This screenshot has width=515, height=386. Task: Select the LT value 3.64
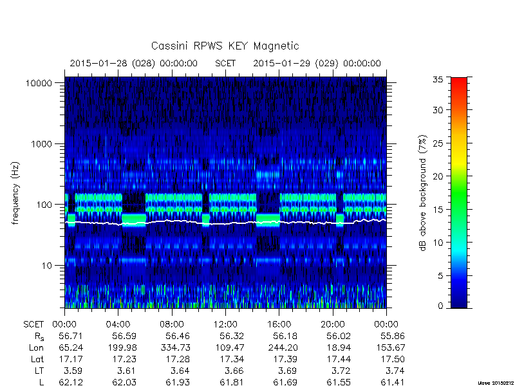(181, 371)
